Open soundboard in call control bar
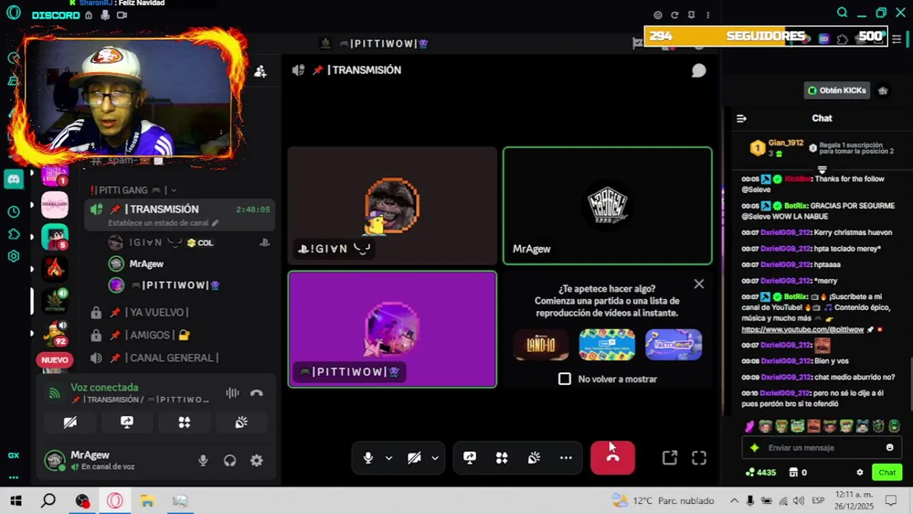 (x=534, y=458)
